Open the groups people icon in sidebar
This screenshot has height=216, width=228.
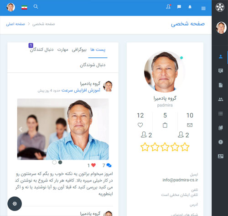tap(221, 99)
